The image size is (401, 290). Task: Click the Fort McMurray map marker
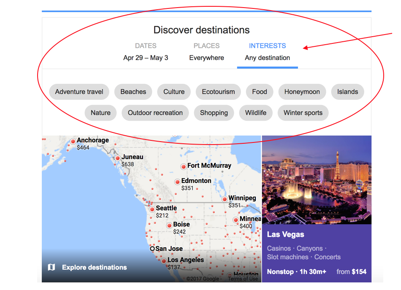click(x=183, y=166)
